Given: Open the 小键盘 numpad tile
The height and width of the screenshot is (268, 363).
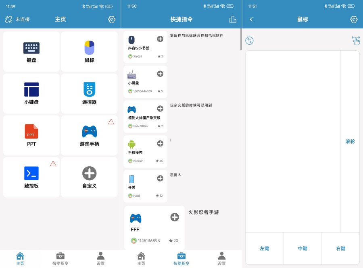Looking at the screenshot, I should tap(31, 94).
